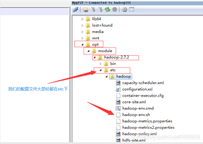Click the abort transfer stop icon
The width and height of the screenshot is (203, 144).
coord(115,10)
